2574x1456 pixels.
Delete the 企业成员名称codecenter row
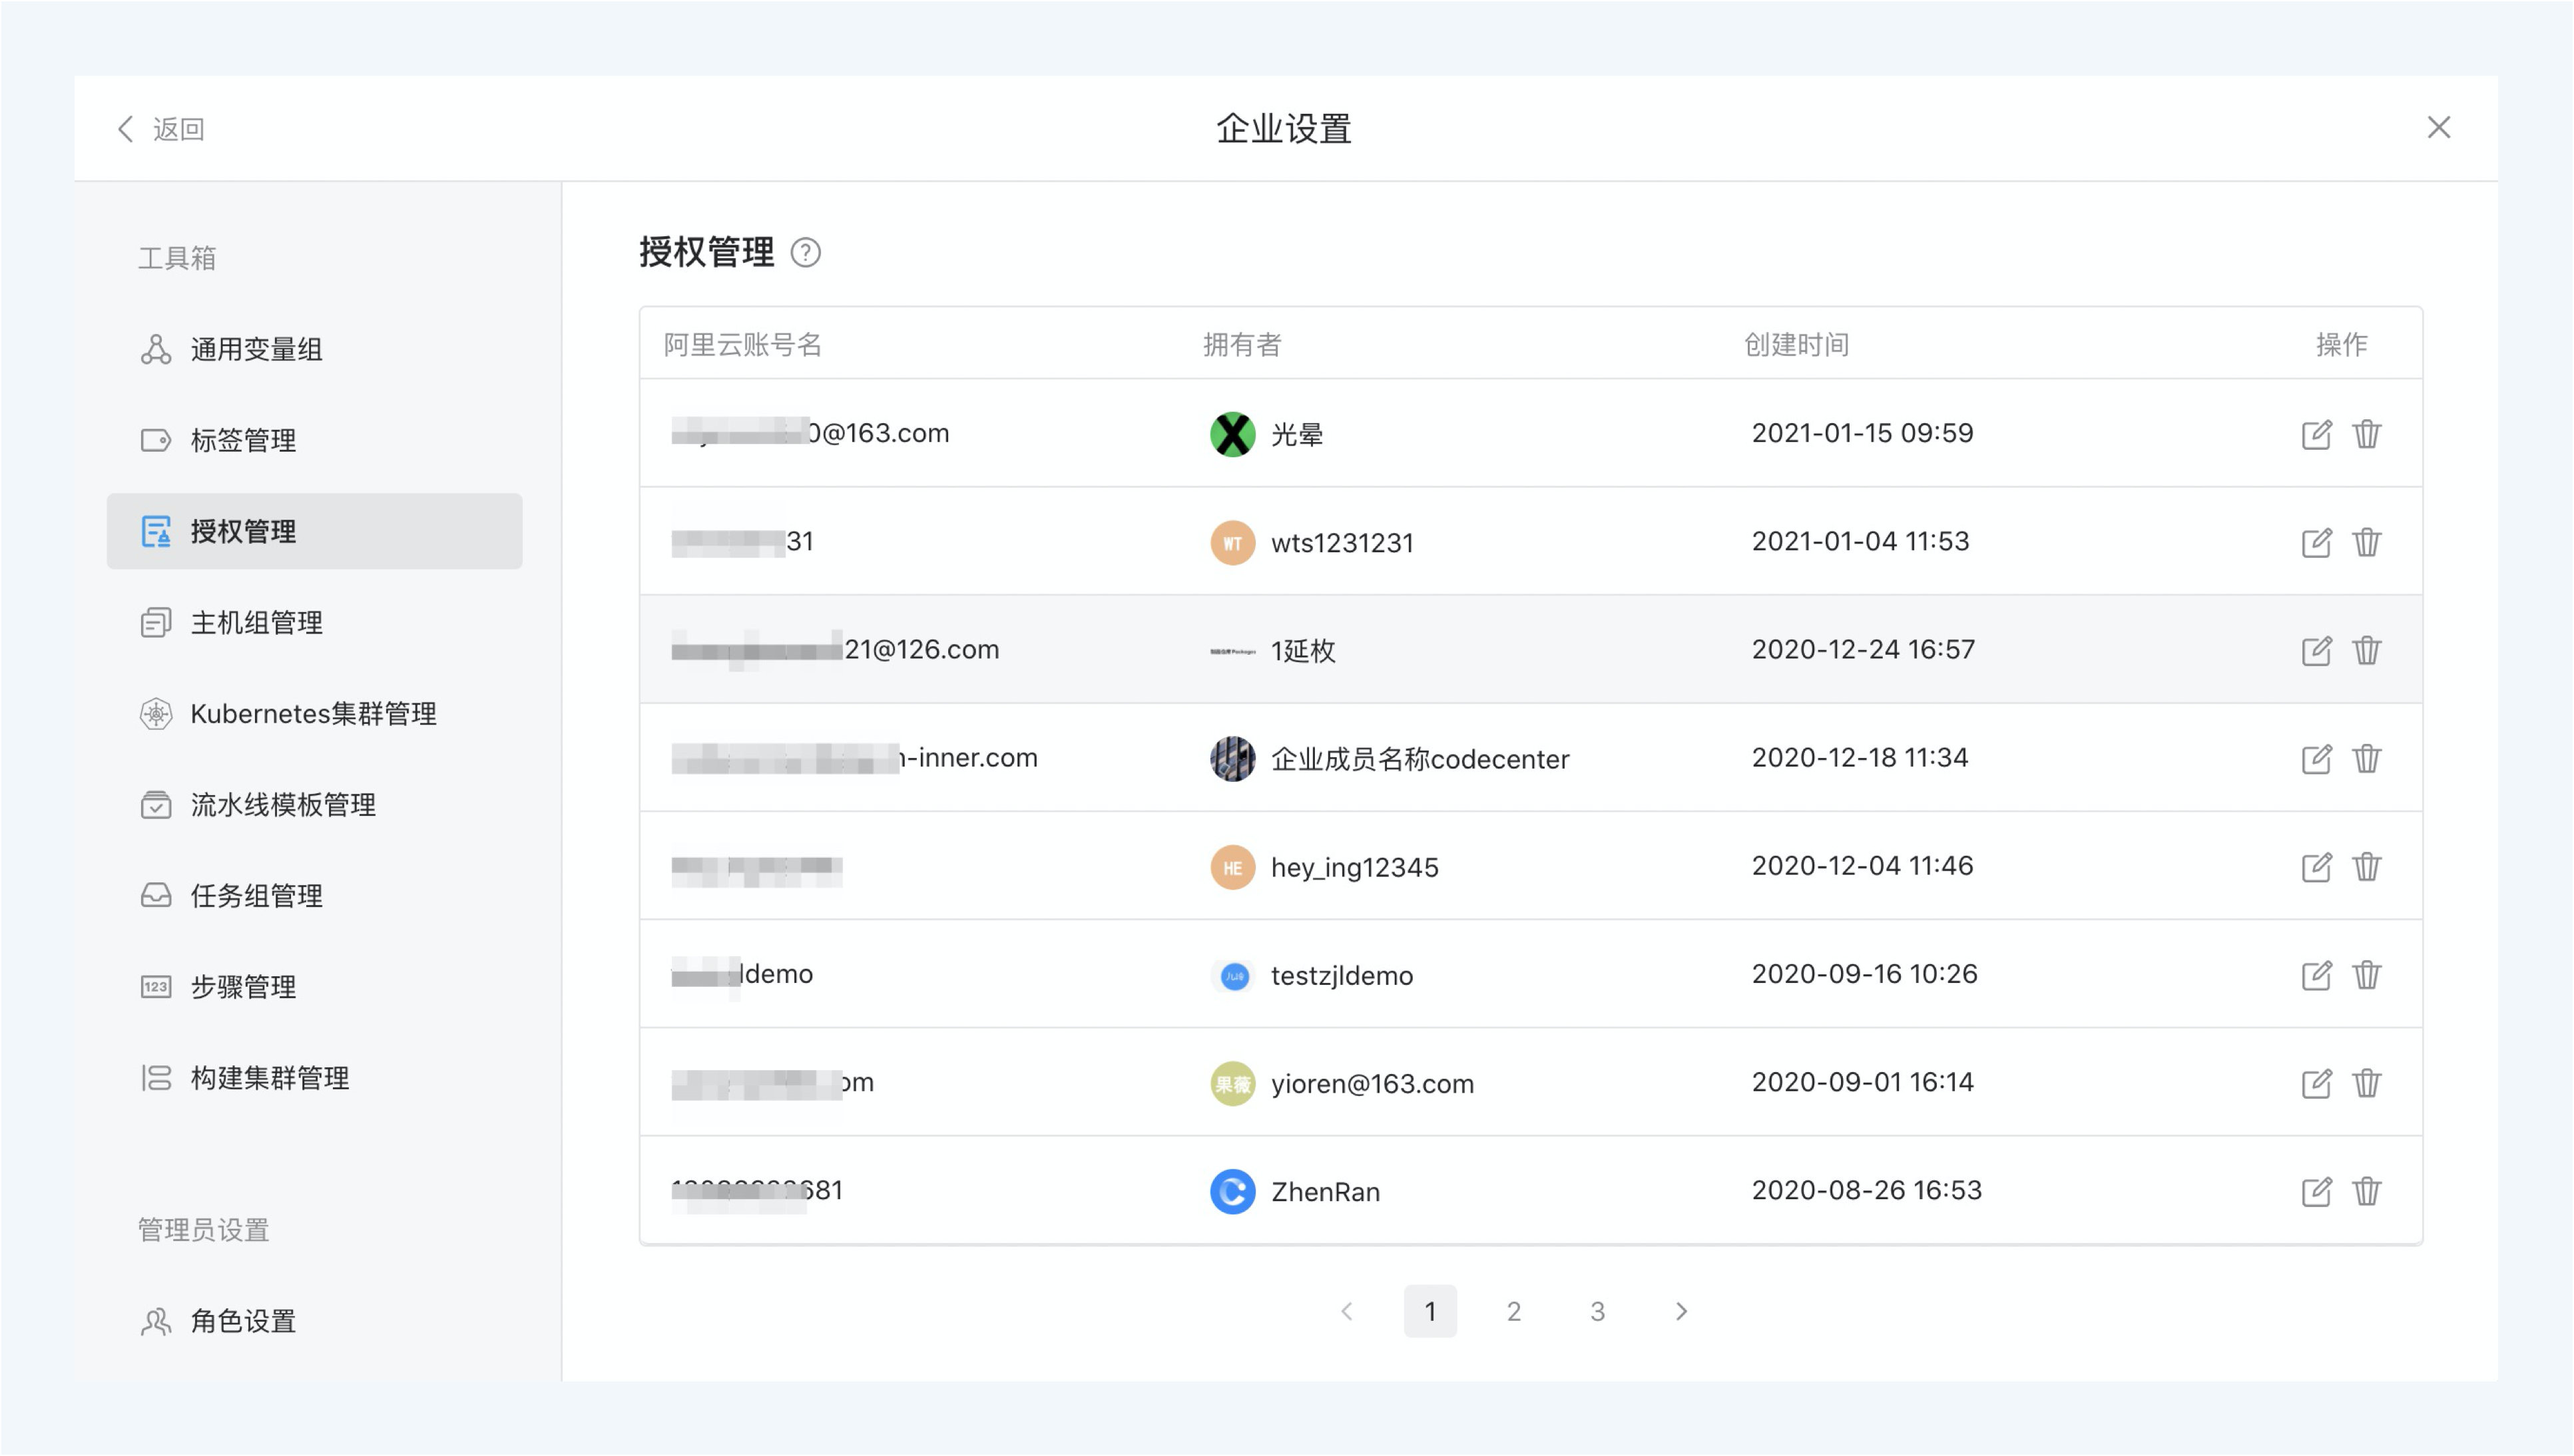[2367, 758]
